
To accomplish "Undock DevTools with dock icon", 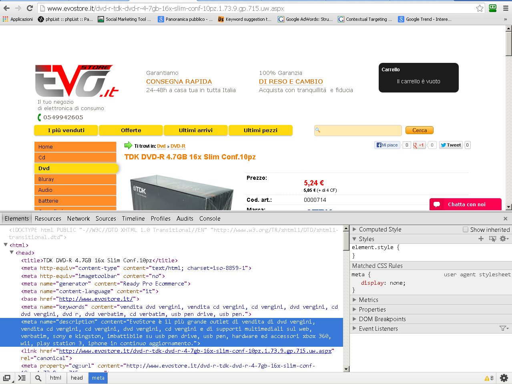I will [x=7, y=378].
